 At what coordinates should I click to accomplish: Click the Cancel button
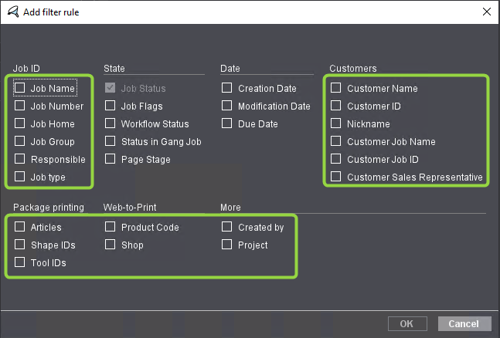[x=464, y=323]
